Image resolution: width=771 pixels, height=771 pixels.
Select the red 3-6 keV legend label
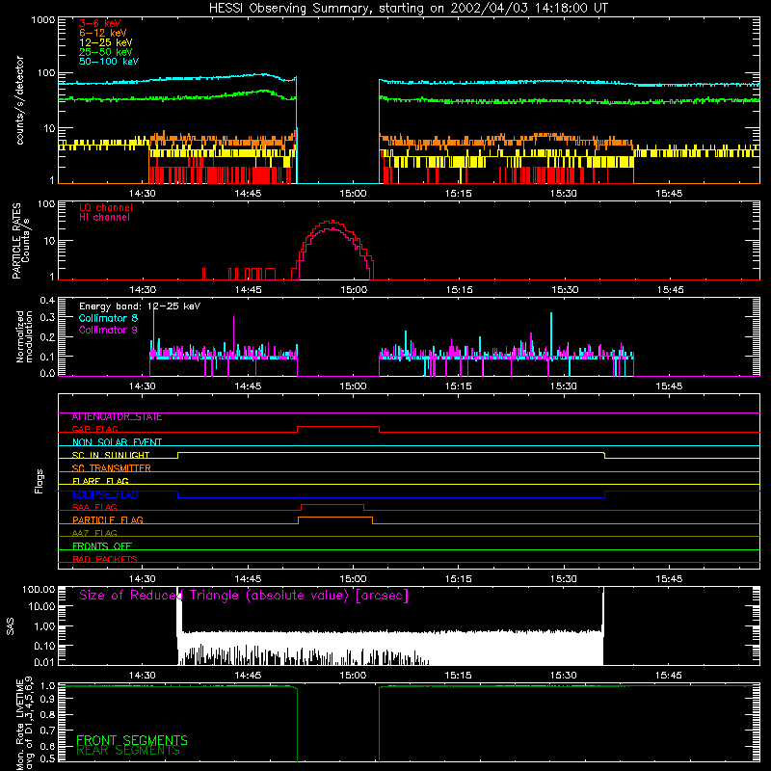click(x=99, y=23)
